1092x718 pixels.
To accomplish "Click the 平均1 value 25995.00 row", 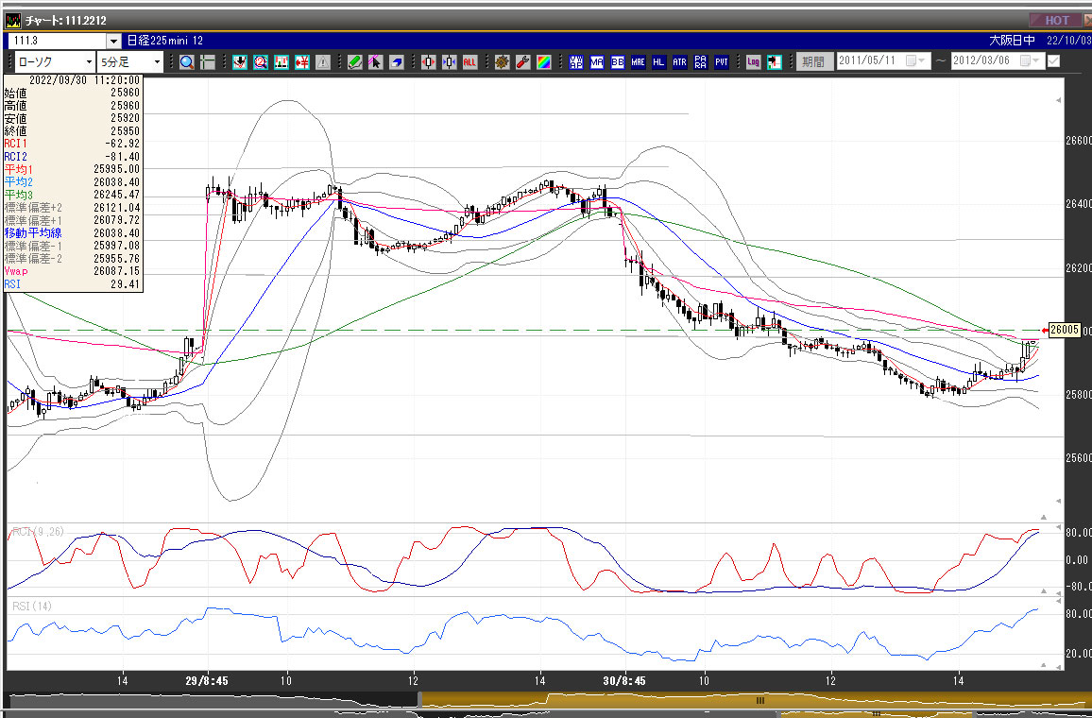I will point(73,169).
